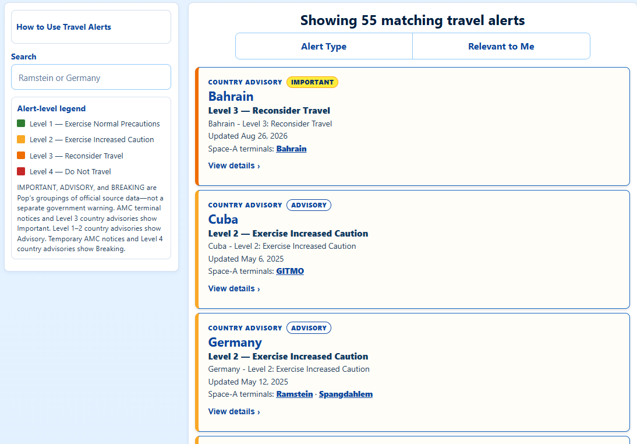This screenshot has height=444, width=637.
Task: Click 'Updated May 6, 2025' text
Action: [x=246, y=259]
